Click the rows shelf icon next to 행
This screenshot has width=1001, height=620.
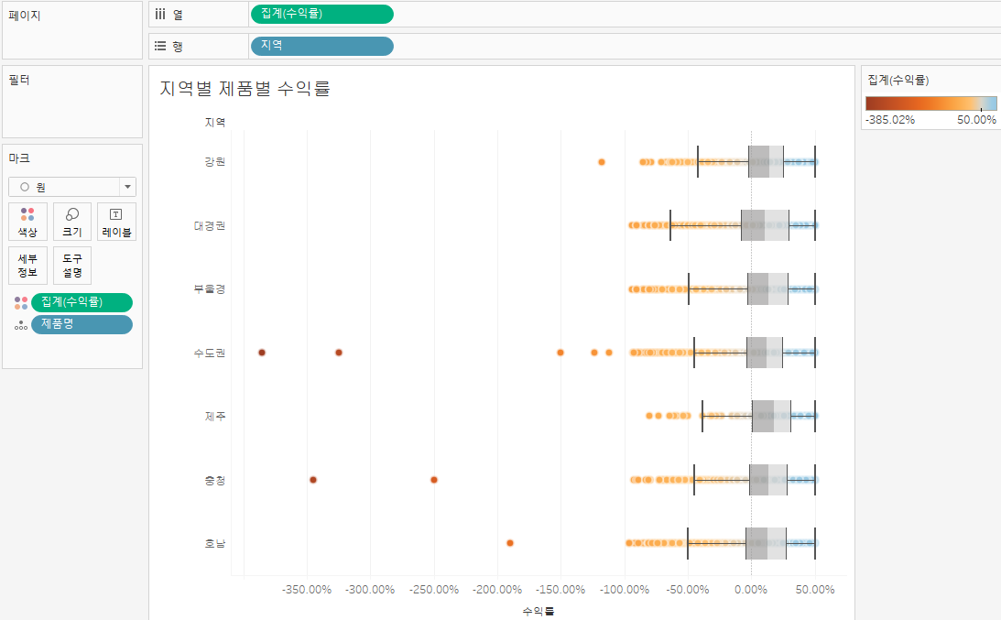click(x=160, y=46)
